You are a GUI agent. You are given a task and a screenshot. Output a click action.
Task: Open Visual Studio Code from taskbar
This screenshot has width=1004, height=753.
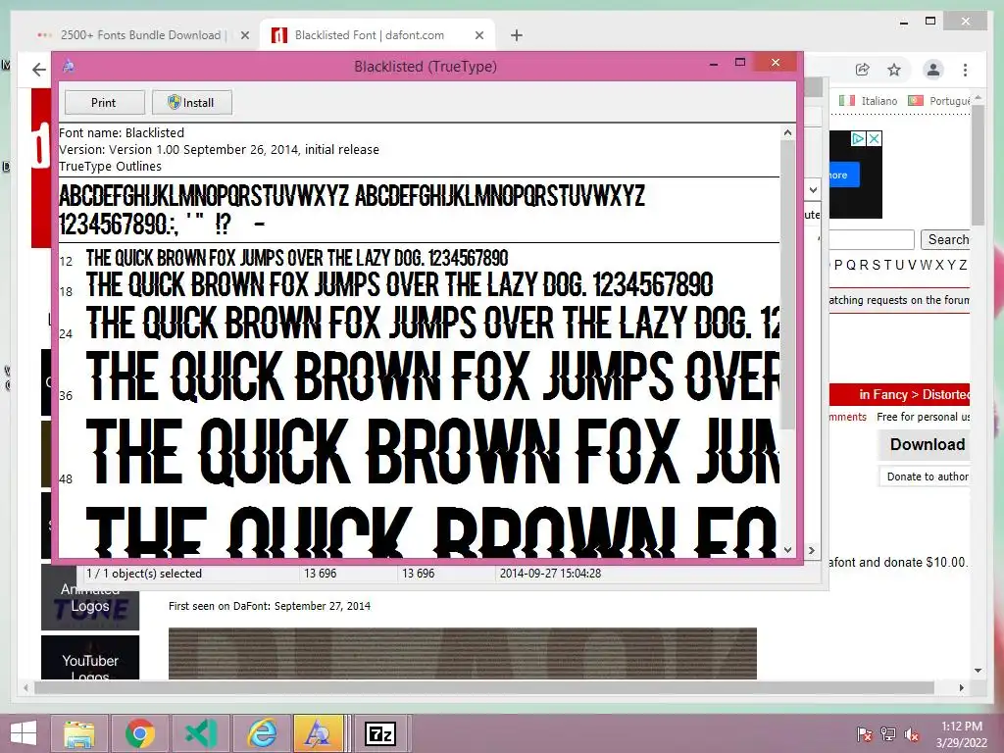[x=201, y=733]
